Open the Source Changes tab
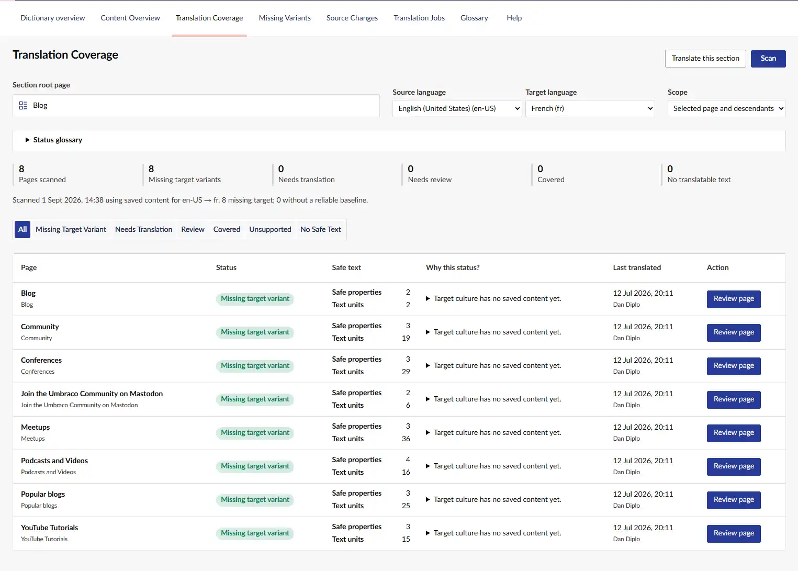The height and width of the screenshot is (571, 798). point(352,18)
